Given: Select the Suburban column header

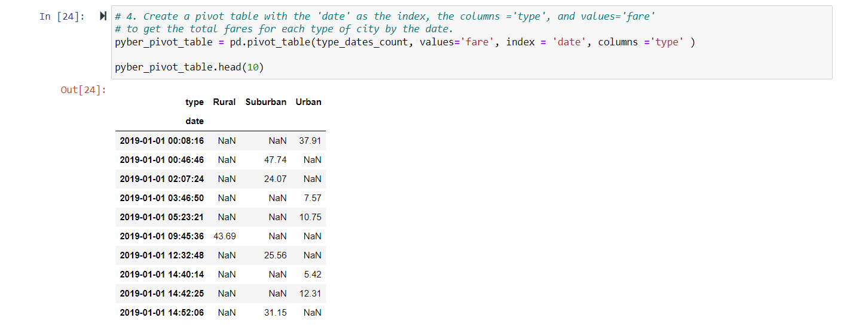Looking at the screenshot, I should [266, 102].
